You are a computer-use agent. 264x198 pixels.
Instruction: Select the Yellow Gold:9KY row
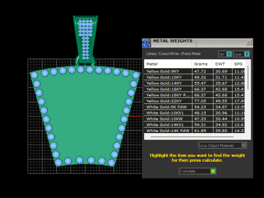click(x=194, y=71)
